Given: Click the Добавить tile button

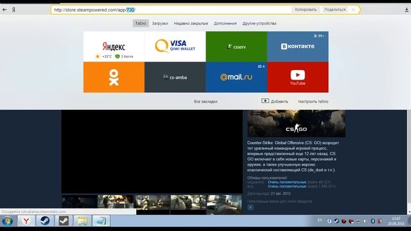Looking at the screenshot, I should (275, 101).
